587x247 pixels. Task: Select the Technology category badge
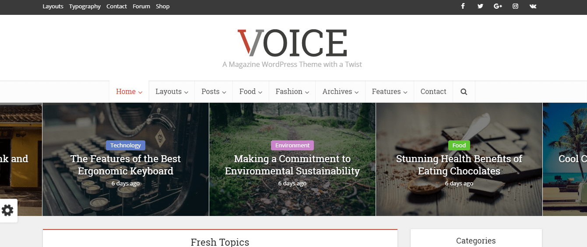tap(126, 145)
